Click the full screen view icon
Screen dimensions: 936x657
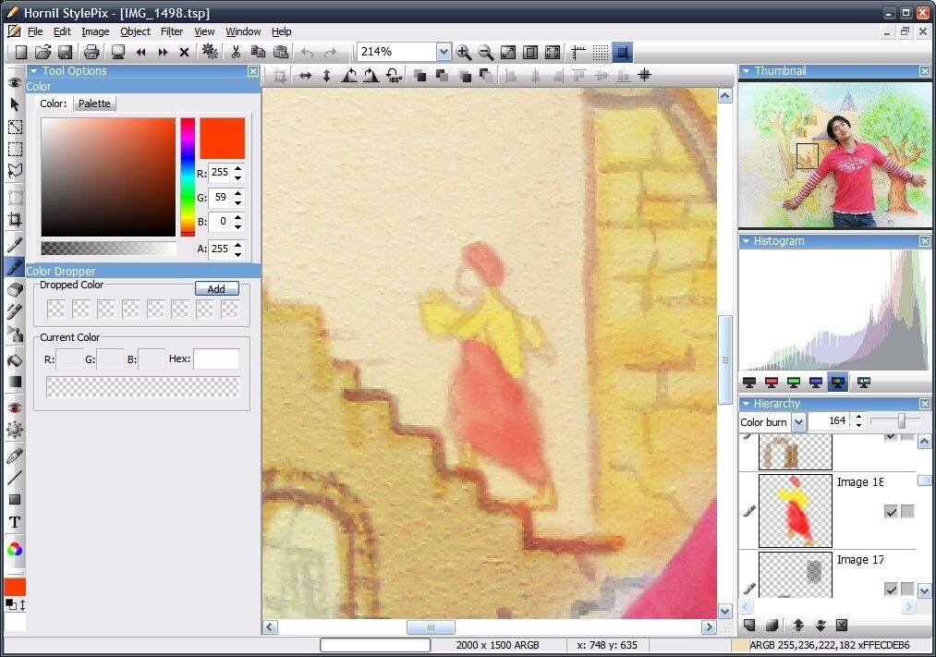pos(553,53)
